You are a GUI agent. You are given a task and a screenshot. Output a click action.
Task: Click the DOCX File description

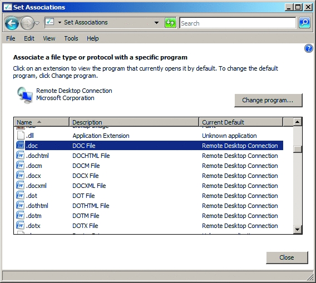[x=86, y=176]
